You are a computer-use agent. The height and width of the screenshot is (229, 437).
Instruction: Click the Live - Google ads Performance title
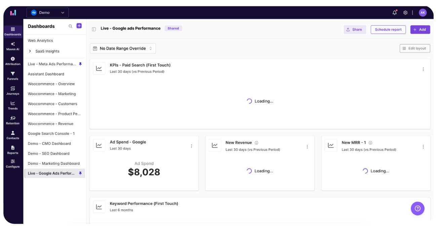(x=130, y=28)
